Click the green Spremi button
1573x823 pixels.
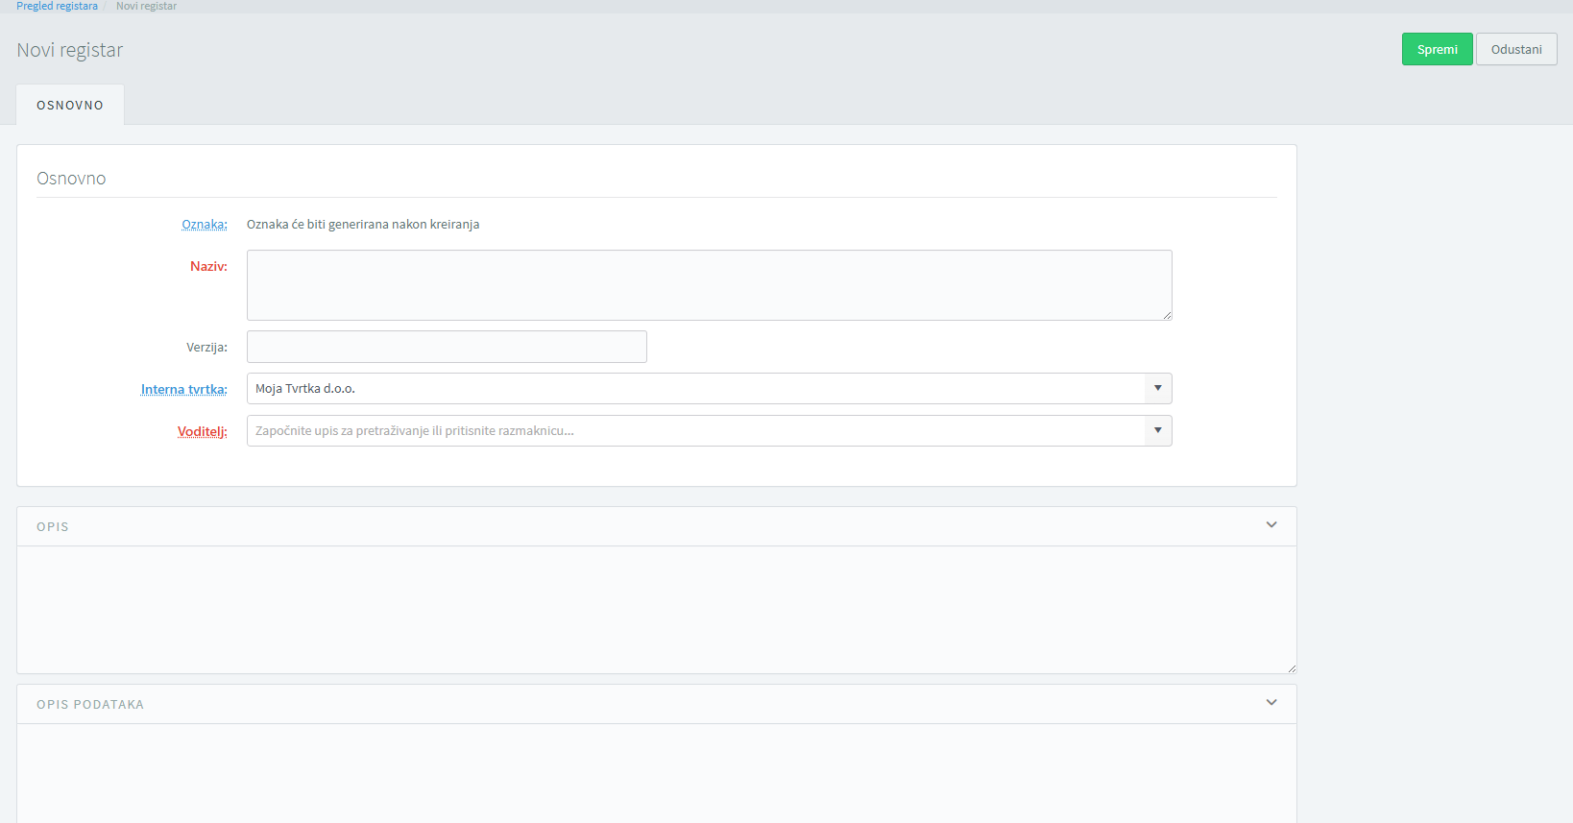click(1437, 50)
